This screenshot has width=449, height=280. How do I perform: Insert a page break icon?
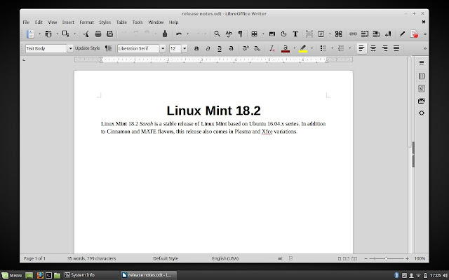309,34
